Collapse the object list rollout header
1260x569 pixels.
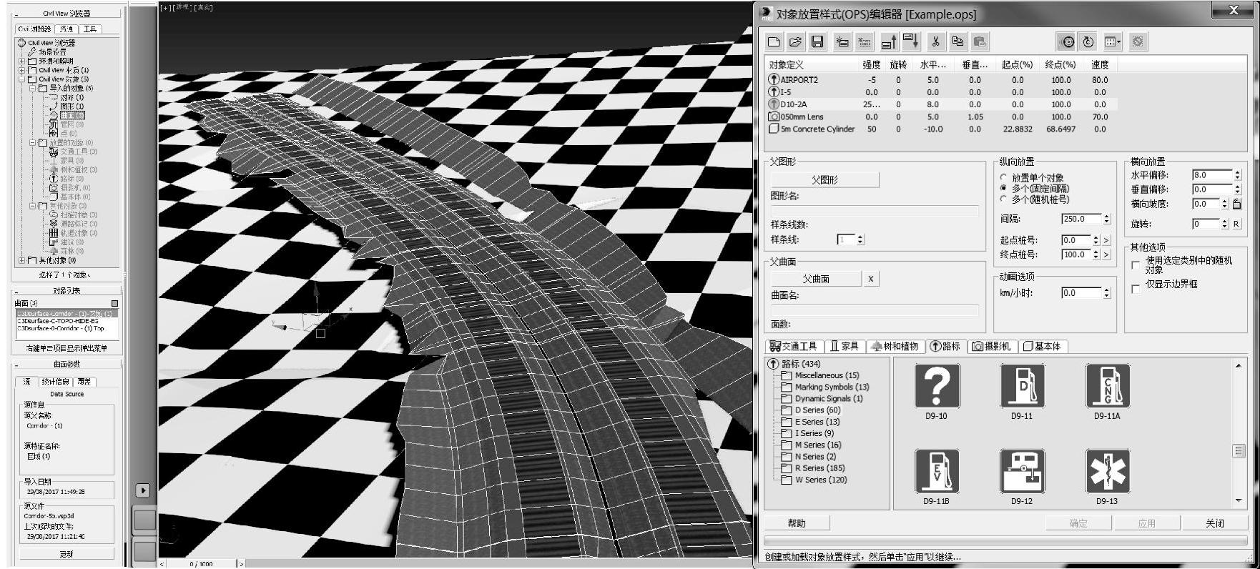tap(67, 291)
